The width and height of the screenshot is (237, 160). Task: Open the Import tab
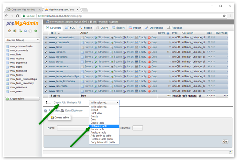point(135,28)
